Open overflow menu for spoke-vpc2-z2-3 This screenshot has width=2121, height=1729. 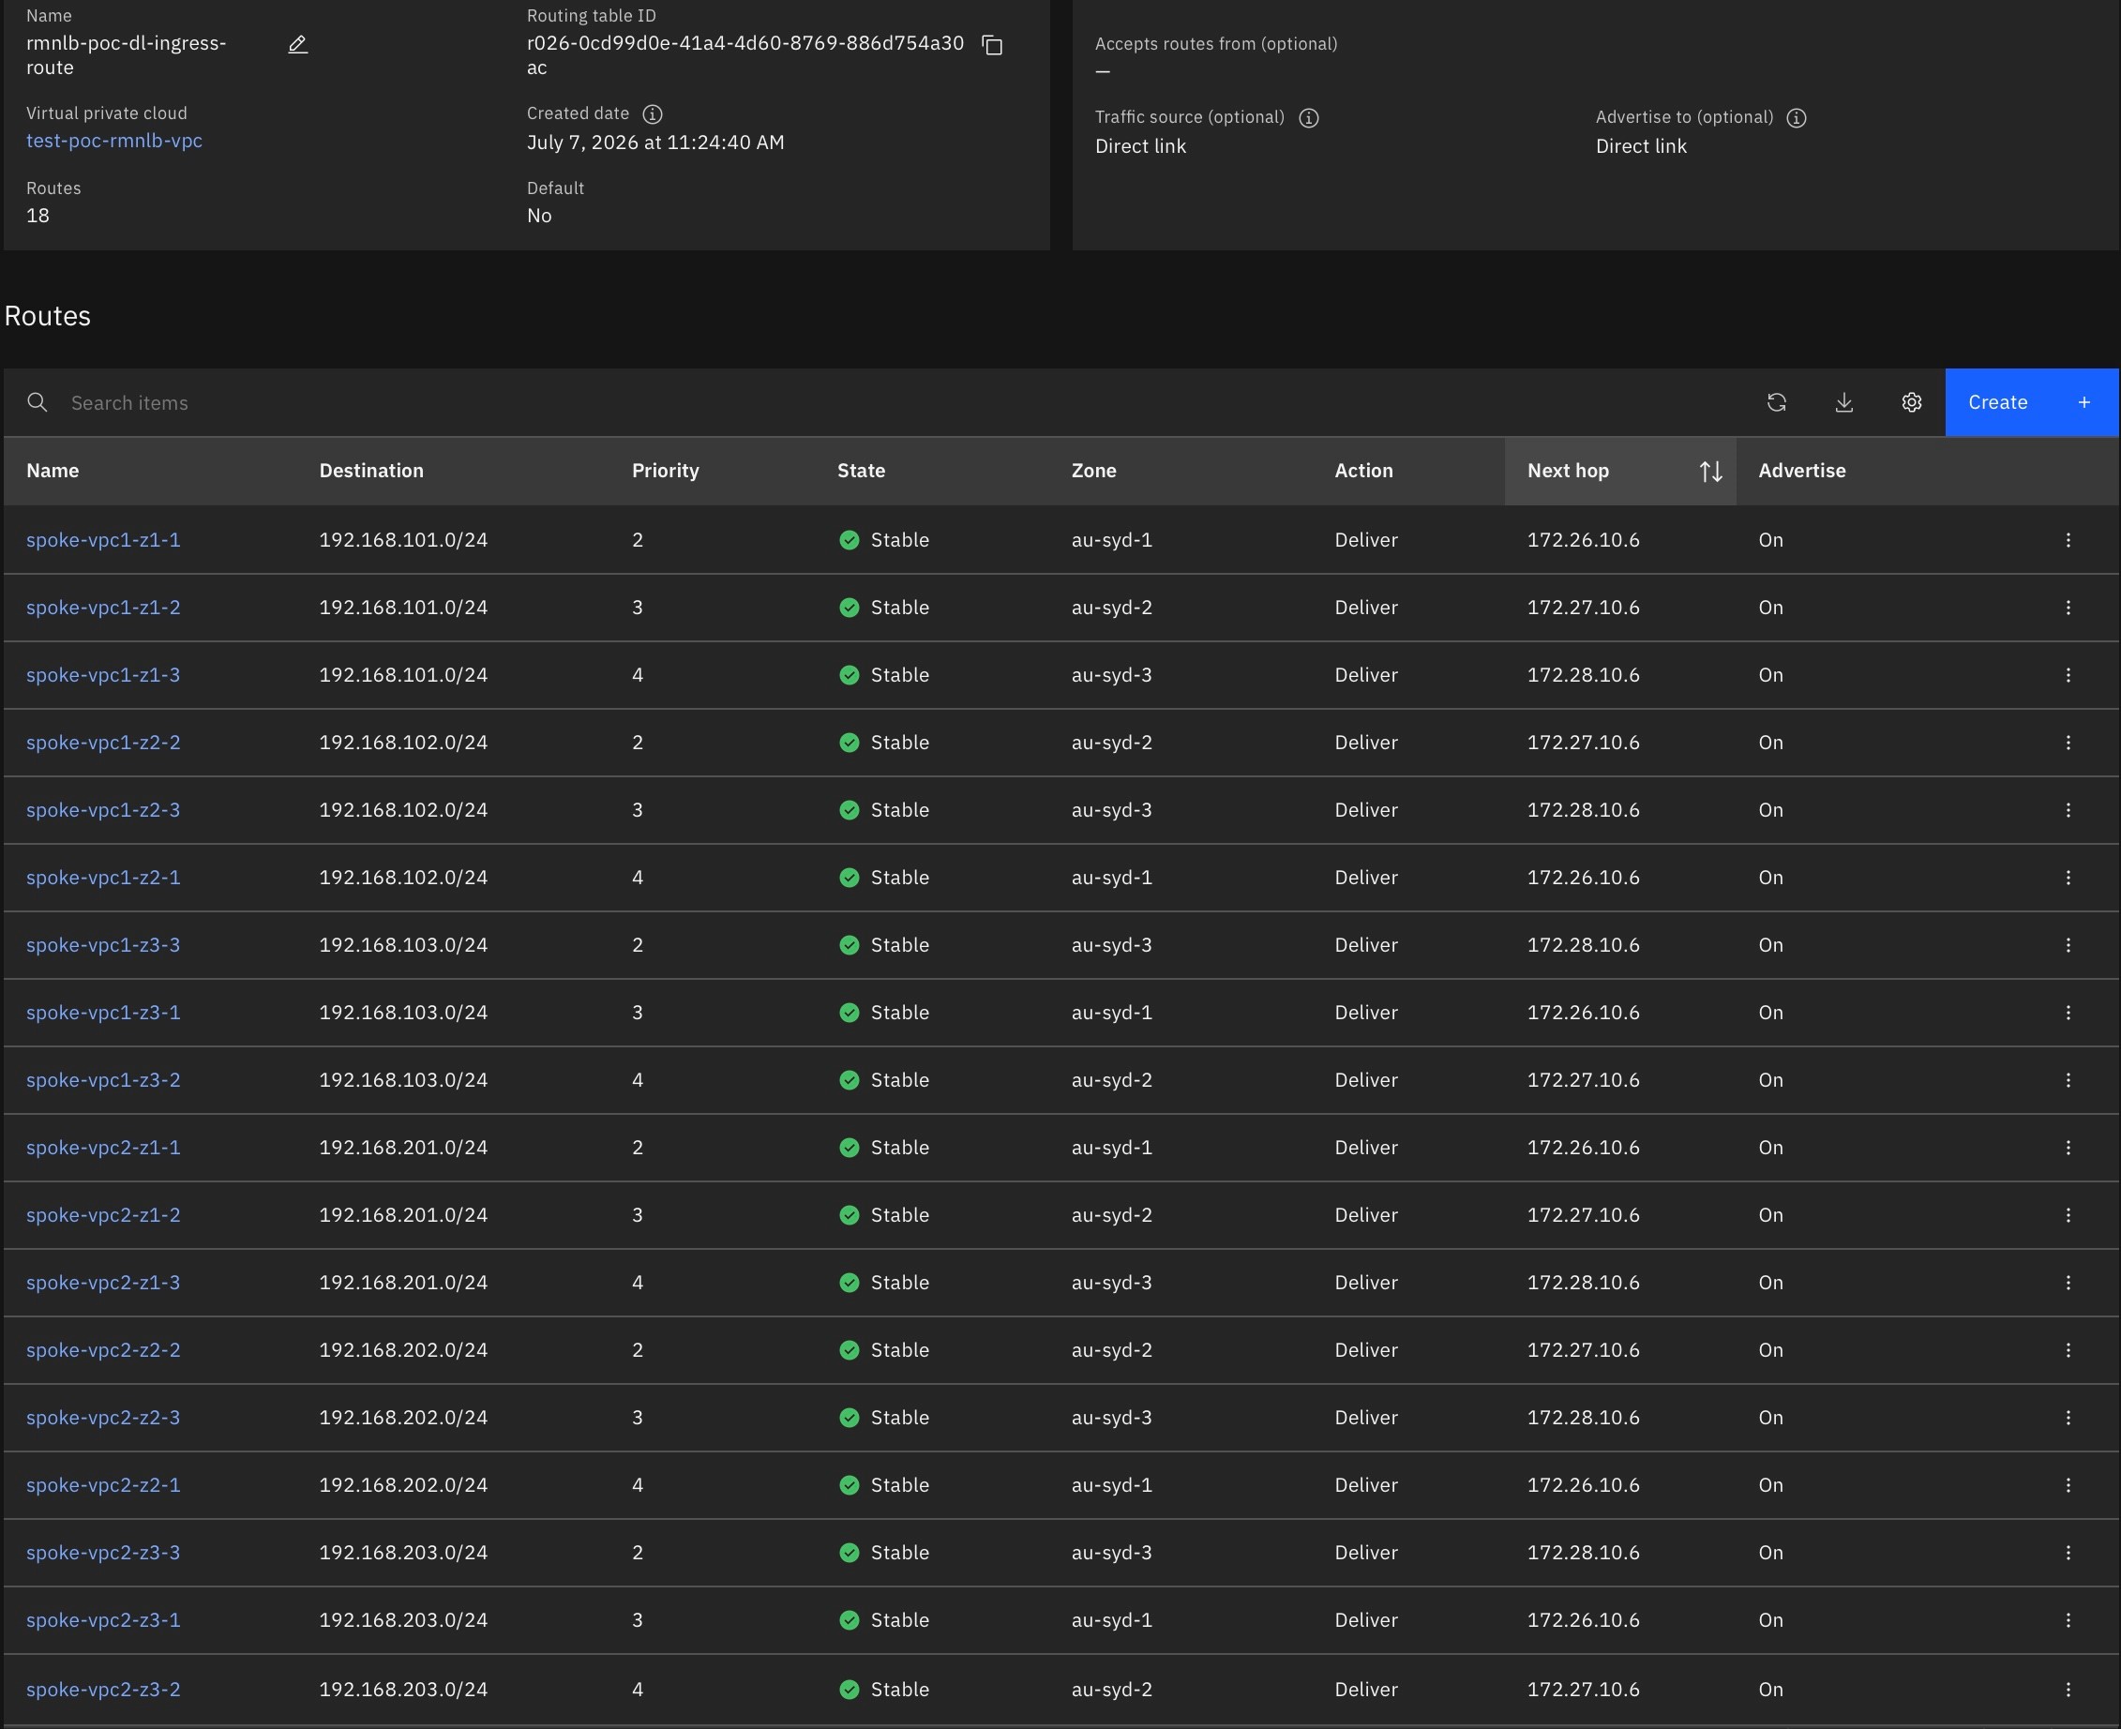point(2068,1419)
